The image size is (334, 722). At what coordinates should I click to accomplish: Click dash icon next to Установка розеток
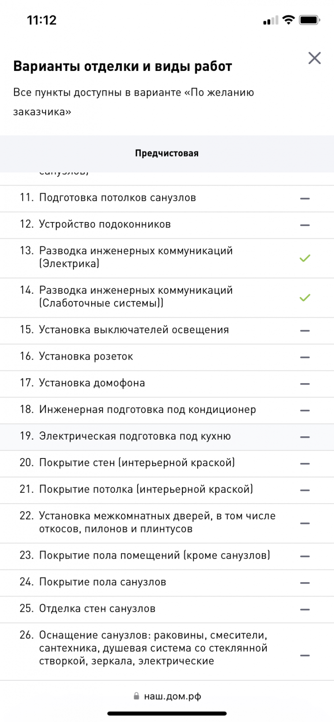(x=305, y=357)
